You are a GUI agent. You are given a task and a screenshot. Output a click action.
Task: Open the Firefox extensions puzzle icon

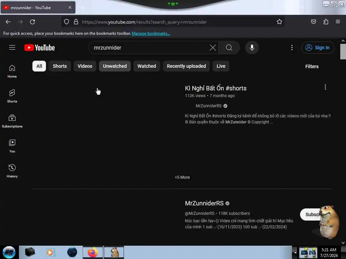point(326,22)
